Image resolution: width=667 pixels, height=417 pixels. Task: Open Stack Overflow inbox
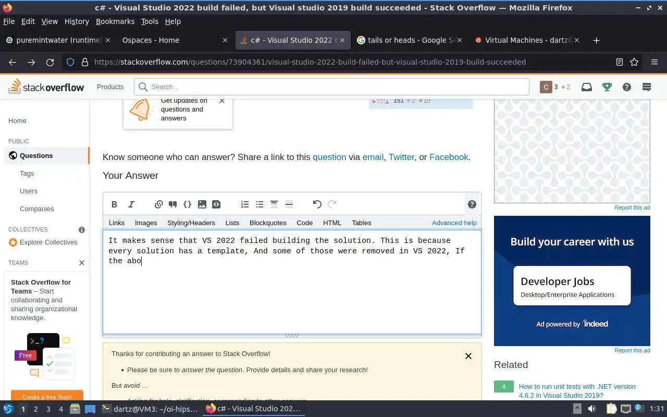(587, 87)
